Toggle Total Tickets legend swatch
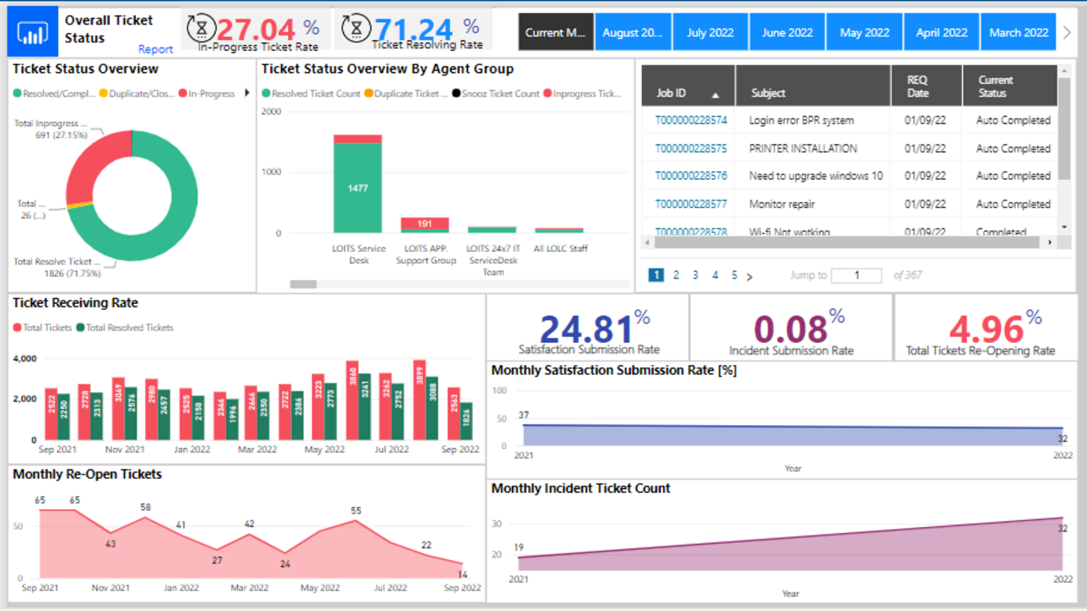1087x611 pixels. (x=17, y=328)
